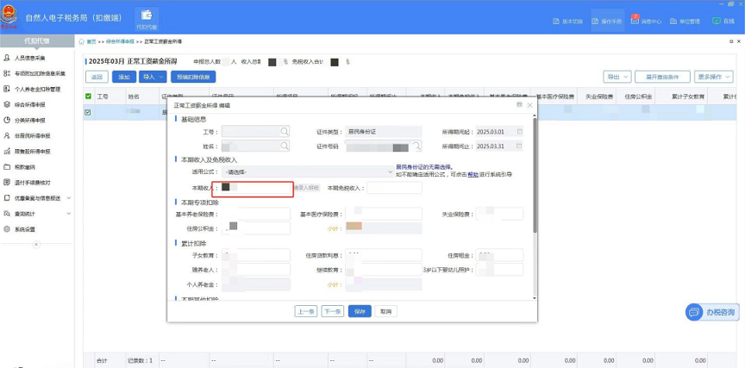This screenshot has width=745, height=368.
Task: Click 保存 button in edit dialog
Action: click(360, 311)
